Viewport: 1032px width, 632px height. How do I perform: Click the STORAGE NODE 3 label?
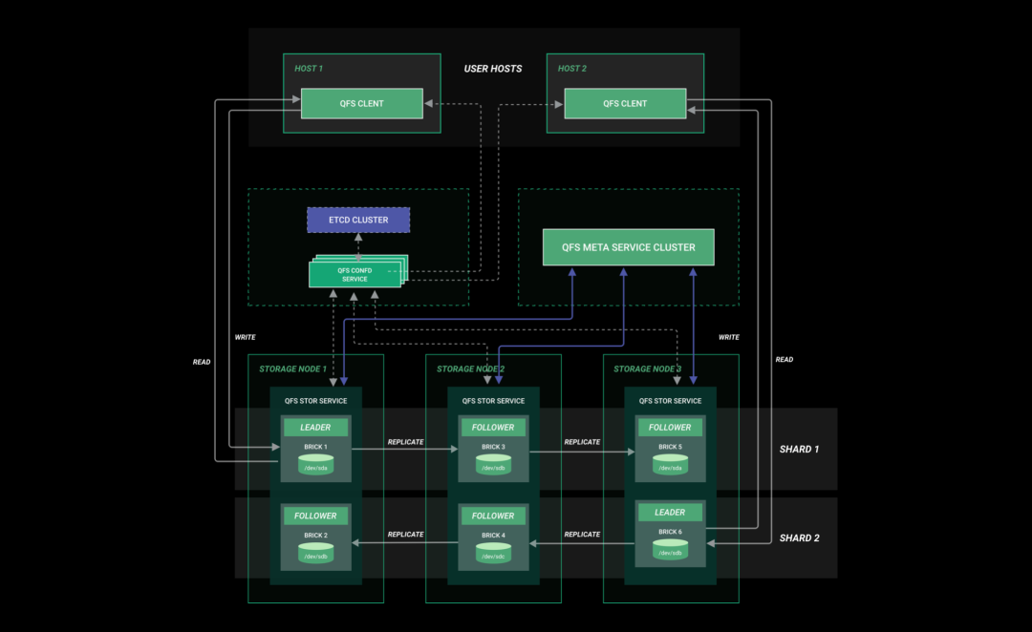(x=648, y=369)
